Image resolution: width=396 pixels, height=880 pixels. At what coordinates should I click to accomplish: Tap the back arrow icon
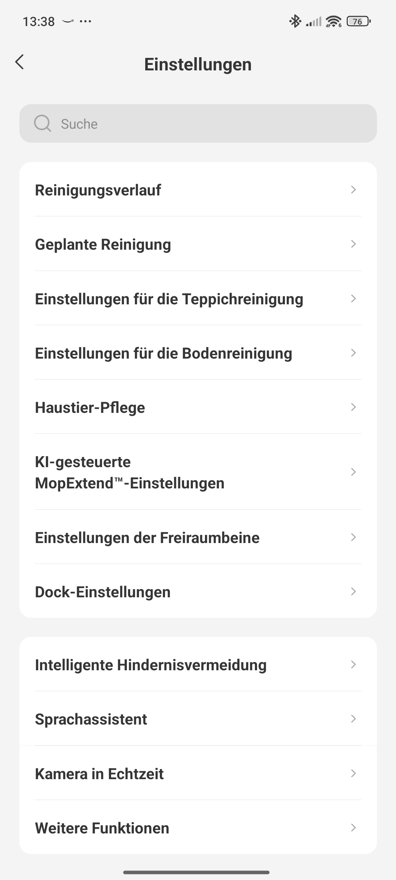[x=20, y=62]
